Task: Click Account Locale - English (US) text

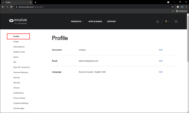Action: pyautogui.click(x=92, y=72)
